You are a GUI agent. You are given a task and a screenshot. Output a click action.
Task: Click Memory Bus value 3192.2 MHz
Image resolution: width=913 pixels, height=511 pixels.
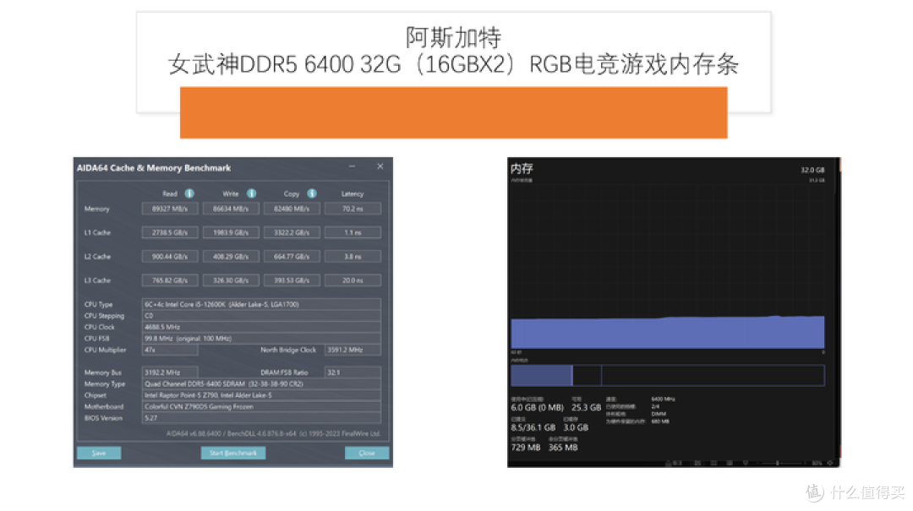[x=169, y=372]
